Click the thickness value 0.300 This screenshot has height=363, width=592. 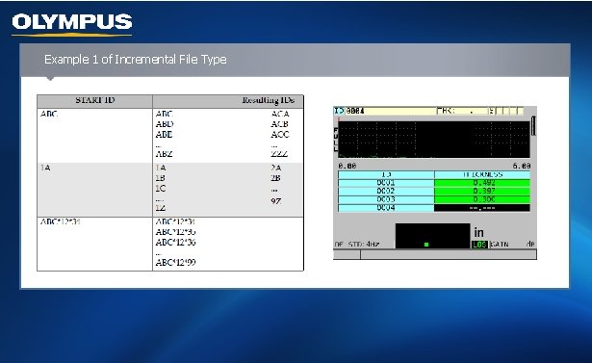coord(482,199)
